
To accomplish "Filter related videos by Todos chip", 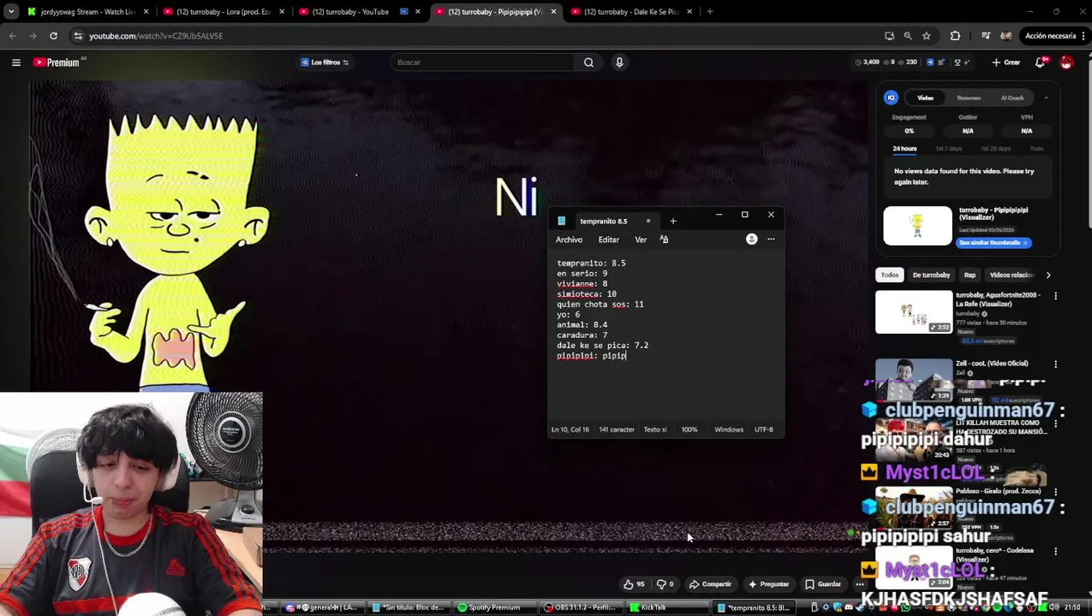I will (x=890, y=275).
